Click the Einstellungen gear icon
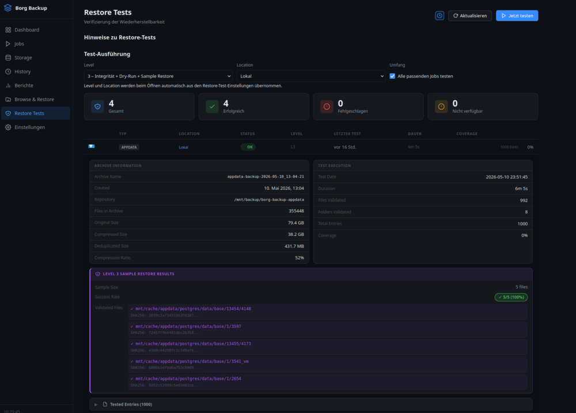This screenshot has height=413, width=576. coord(8,127)
